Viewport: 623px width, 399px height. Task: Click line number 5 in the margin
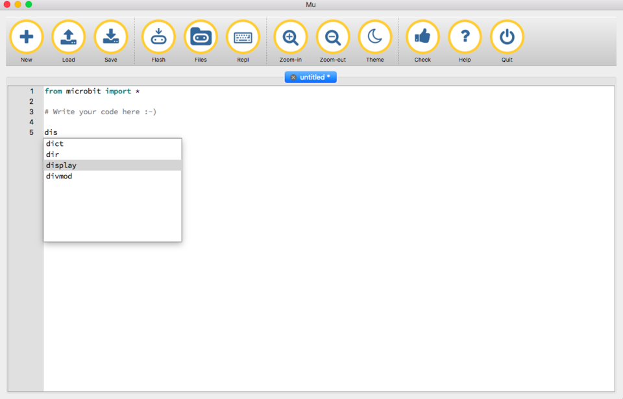tap(31, 132)
